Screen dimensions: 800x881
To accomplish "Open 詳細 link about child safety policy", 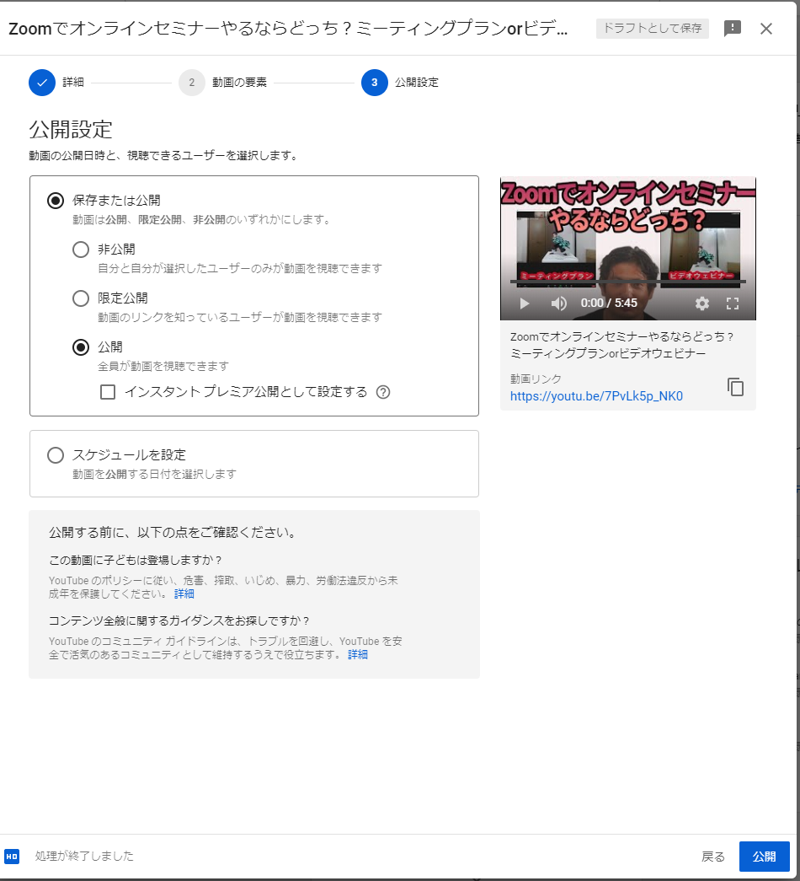I will coord(184,594).
